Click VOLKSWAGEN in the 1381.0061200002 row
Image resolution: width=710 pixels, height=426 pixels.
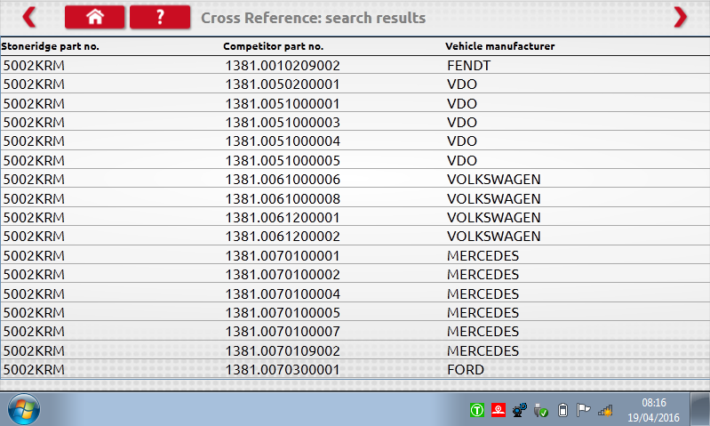493,236
